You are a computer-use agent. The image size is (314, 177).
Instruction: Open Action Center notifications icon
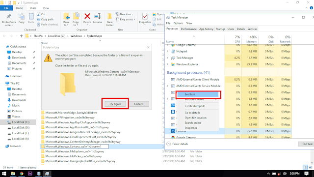[x=306, y=174]
